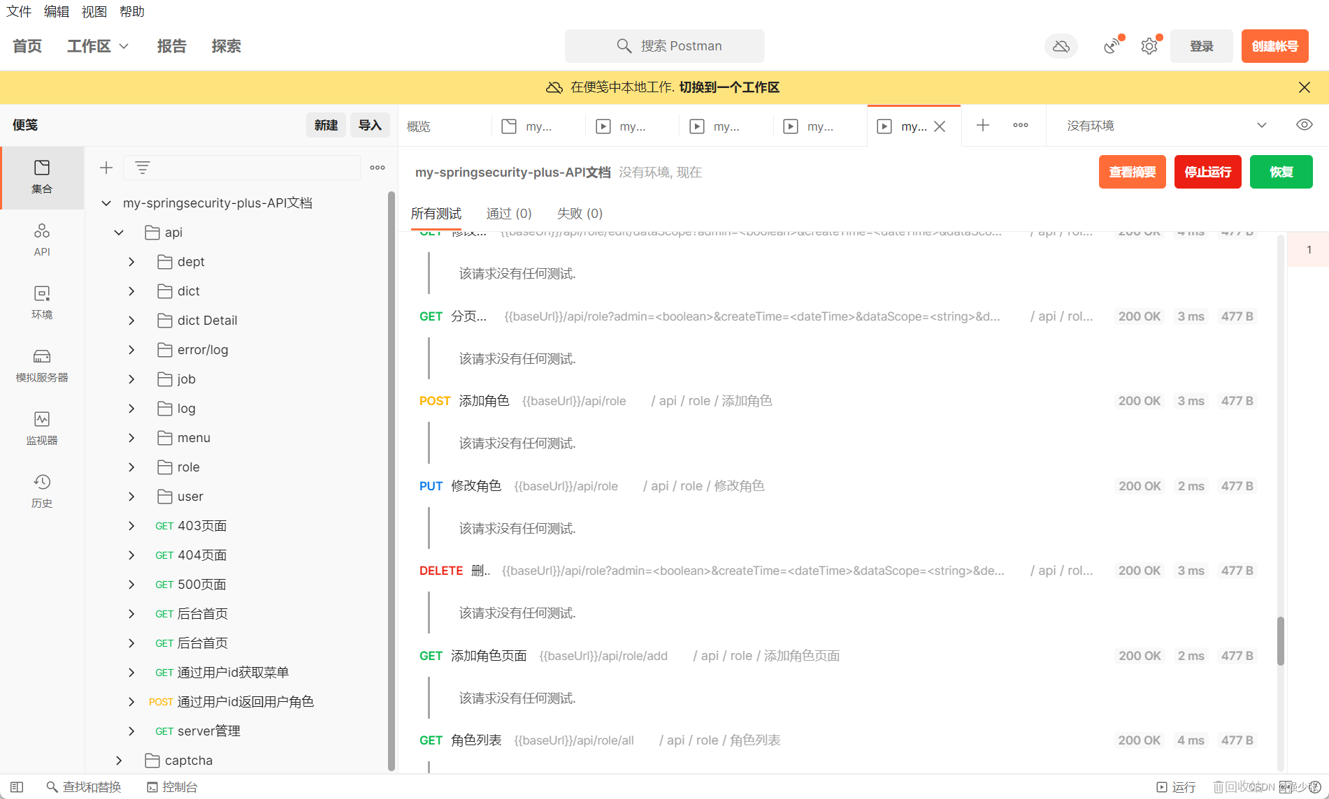Open the 文件 menu
1329x799 pixels.
coord(19,12)
